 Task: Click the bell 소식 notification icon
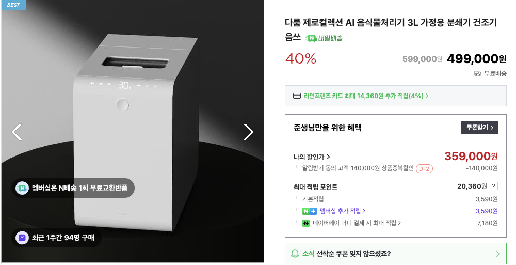click(295, 254)
